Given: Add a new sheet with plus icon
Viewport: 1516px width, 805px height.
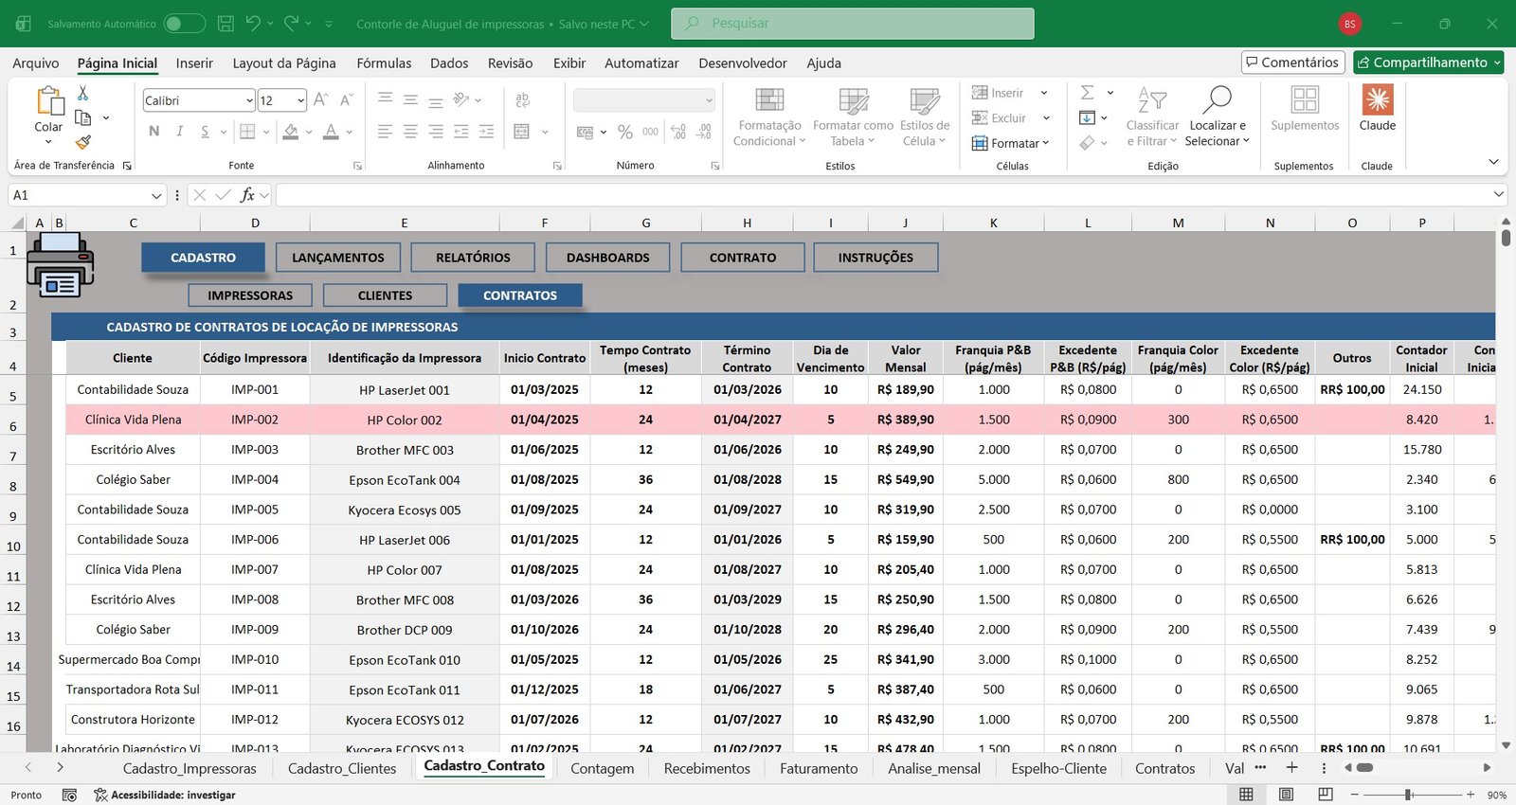Looking at the screenshot, I should click(1291, 768).
